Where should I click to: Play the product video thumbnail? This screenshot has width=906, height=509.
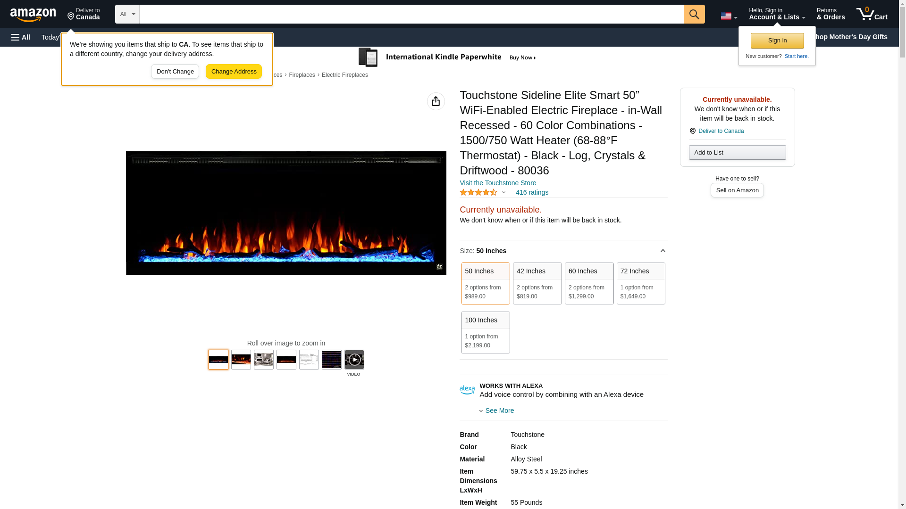point(354,360)
